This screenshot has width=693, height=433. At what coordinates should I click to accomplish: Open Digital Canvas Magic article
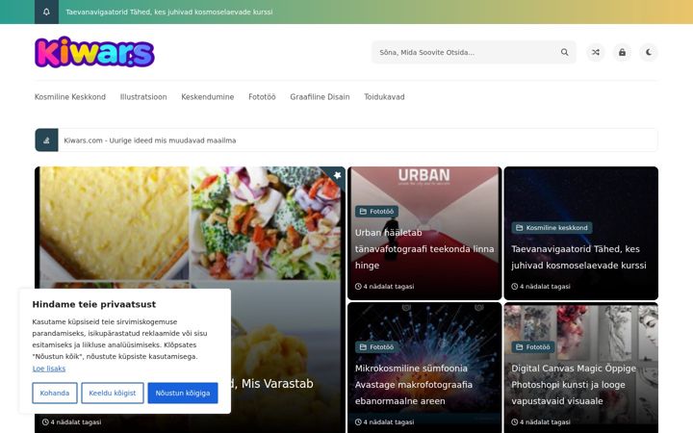(x=574, y=384)
